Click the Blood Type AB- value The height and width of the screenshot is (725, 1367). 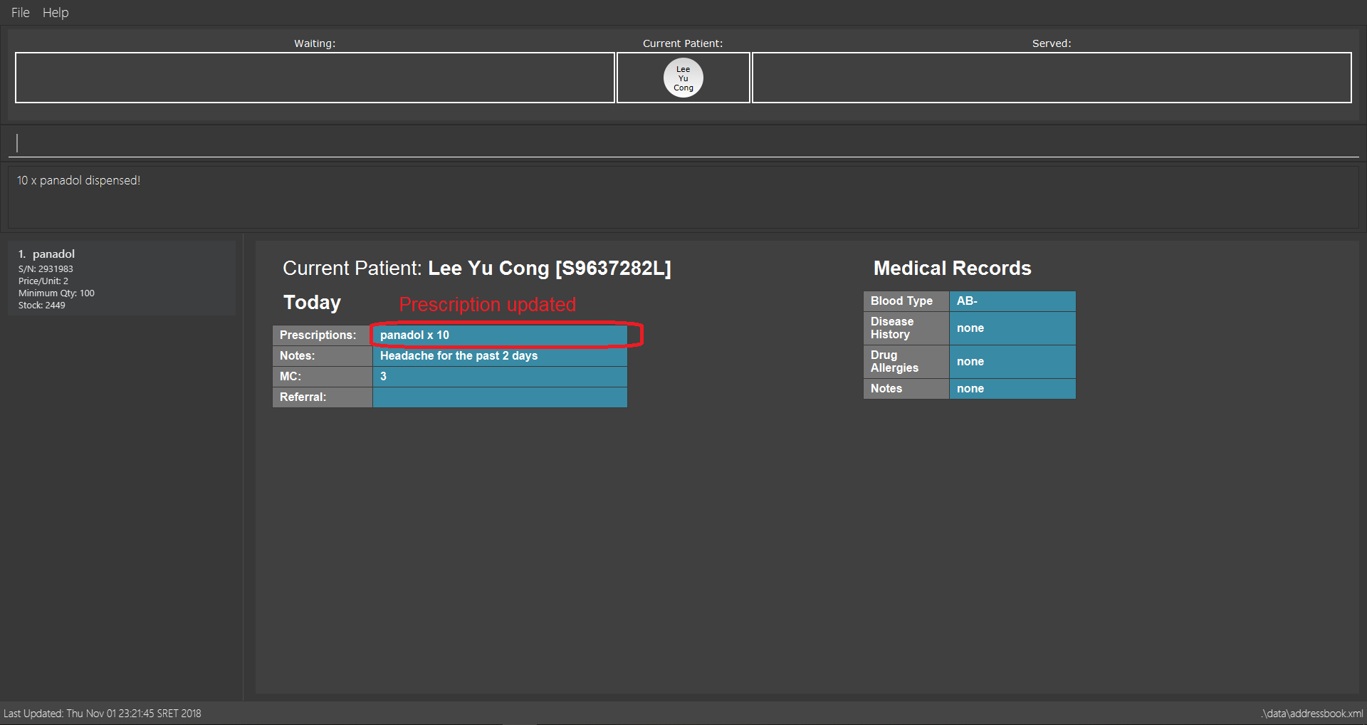tap(1012, 301)
